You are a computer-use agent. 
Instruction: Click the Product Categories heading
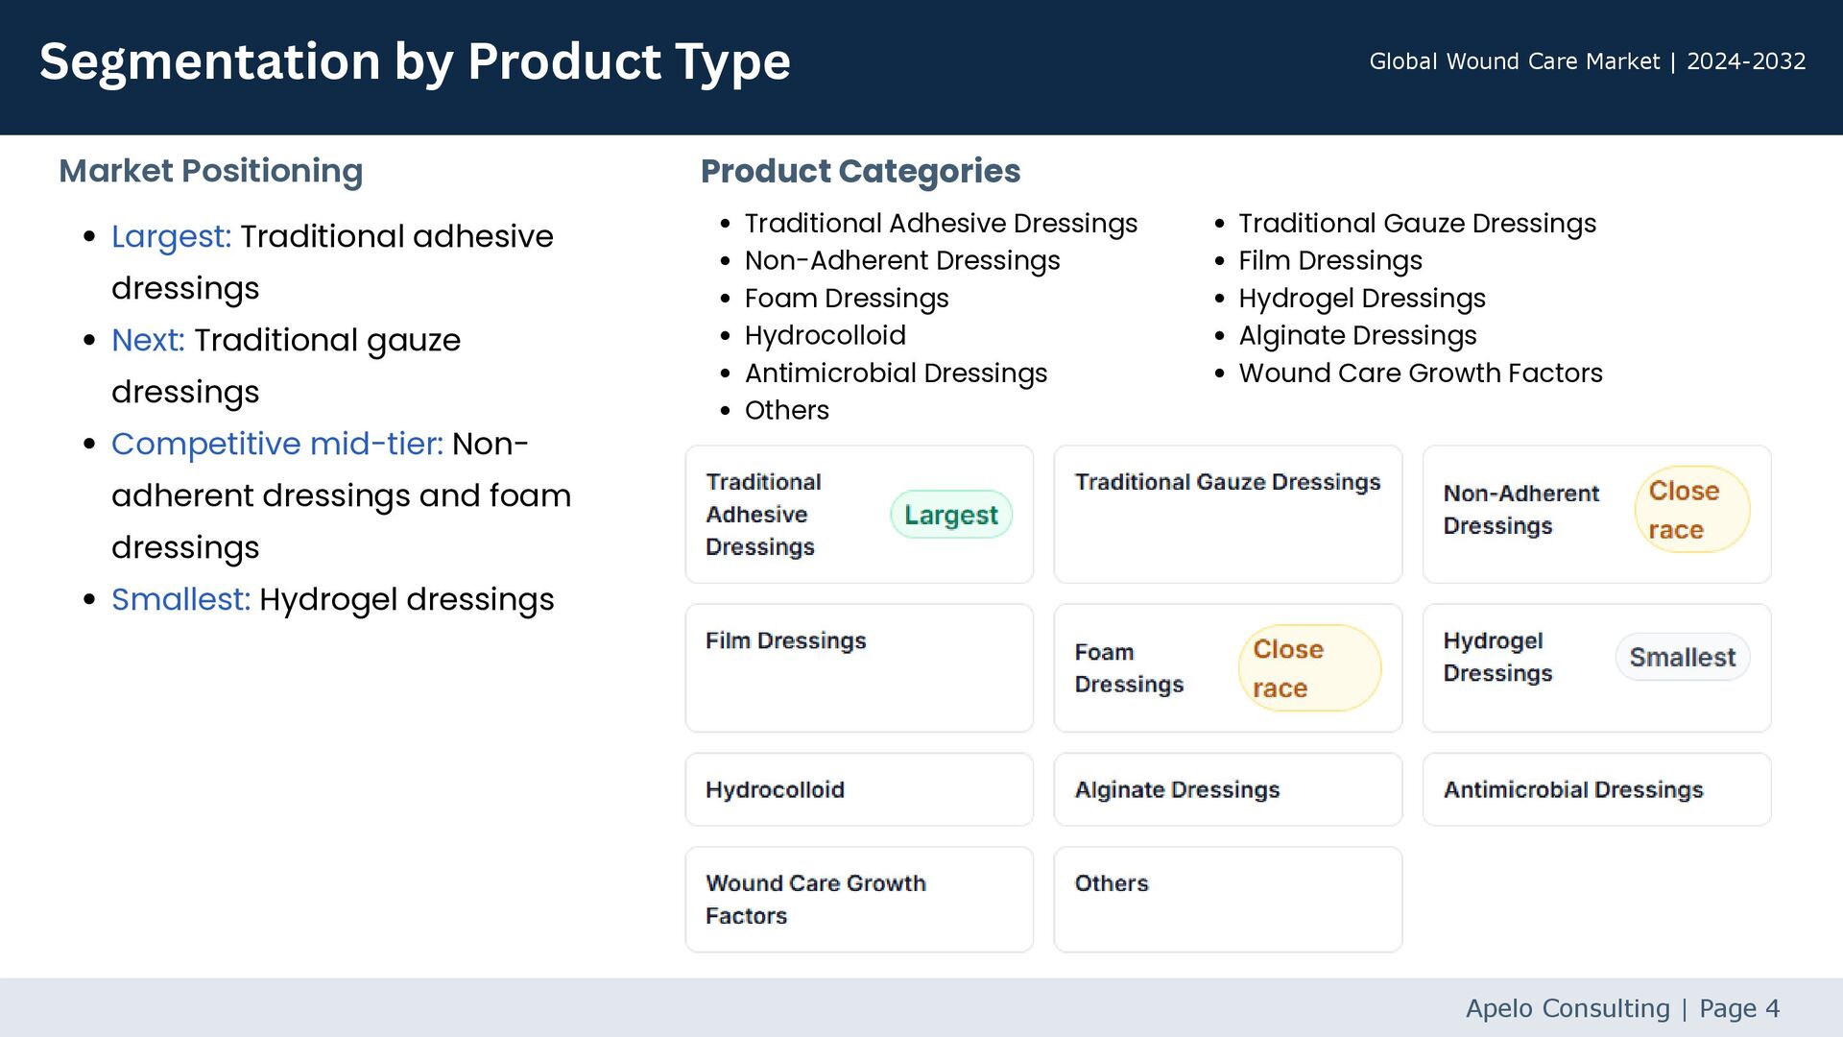(860, 171)
